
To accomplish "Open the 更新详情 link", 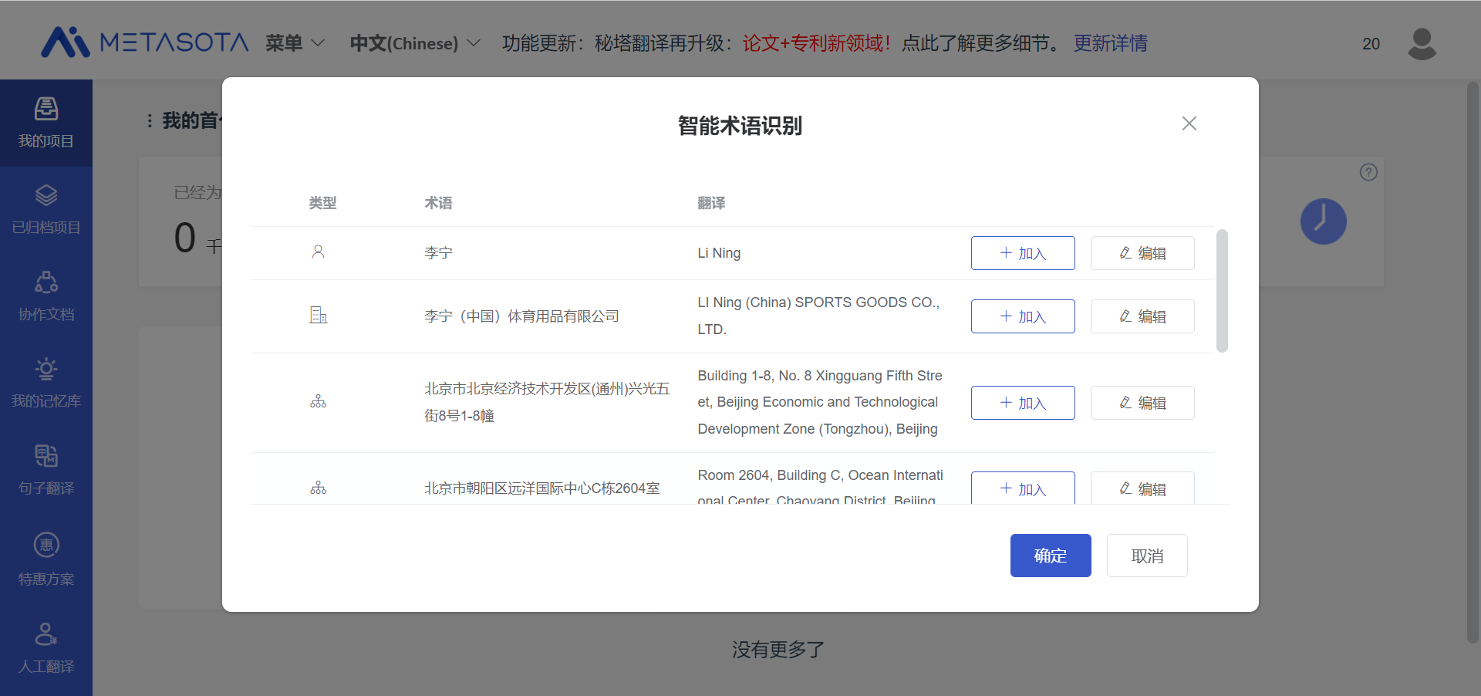I will click(1110, 43).
